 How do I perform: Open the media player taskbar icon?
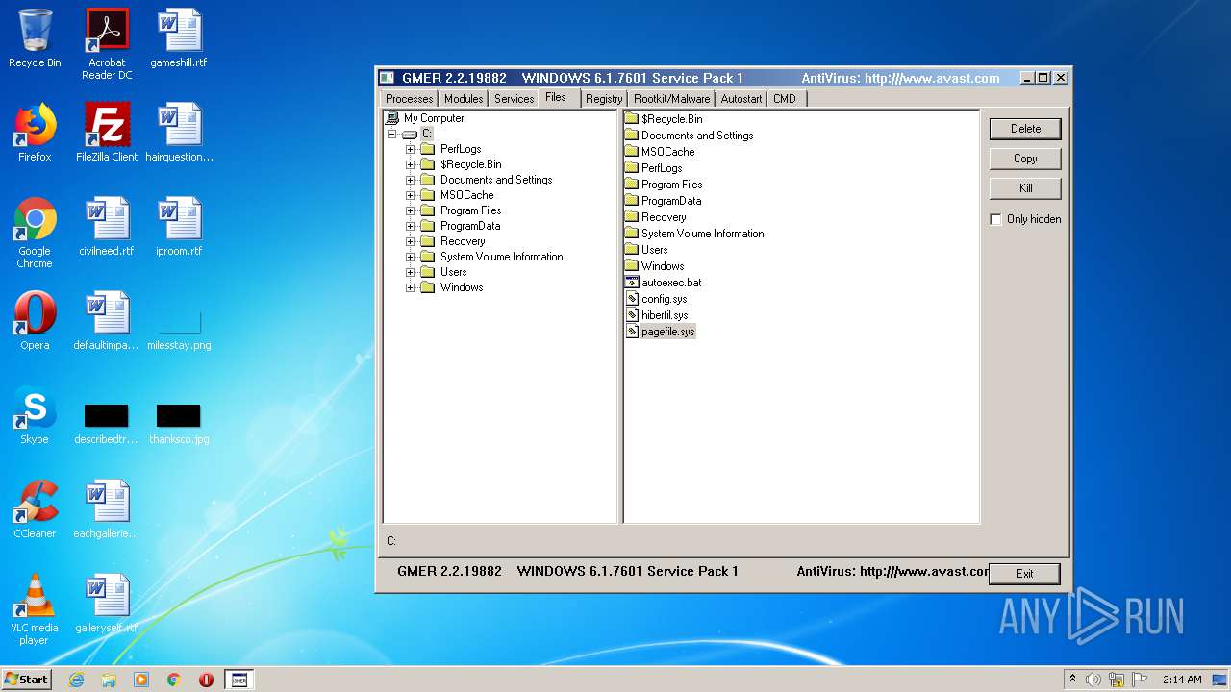coord(141,680)
